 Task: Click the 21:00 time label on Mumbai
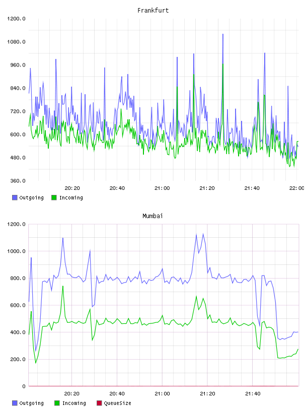pos(162,394)
